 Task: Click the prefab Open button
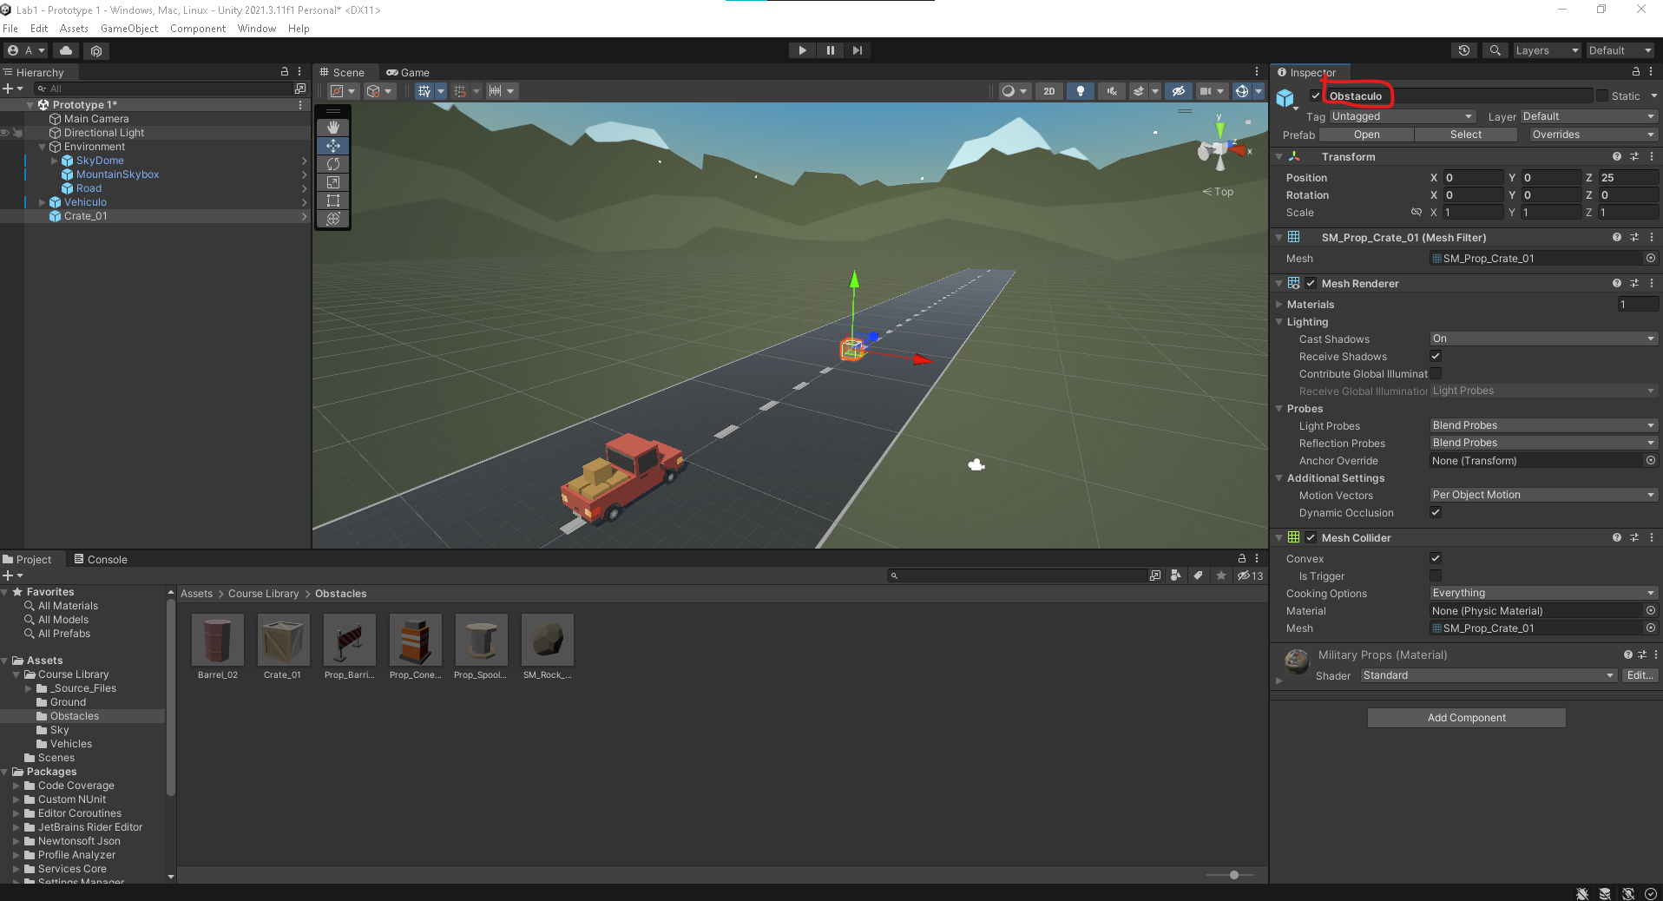[x=1366, y=135]
